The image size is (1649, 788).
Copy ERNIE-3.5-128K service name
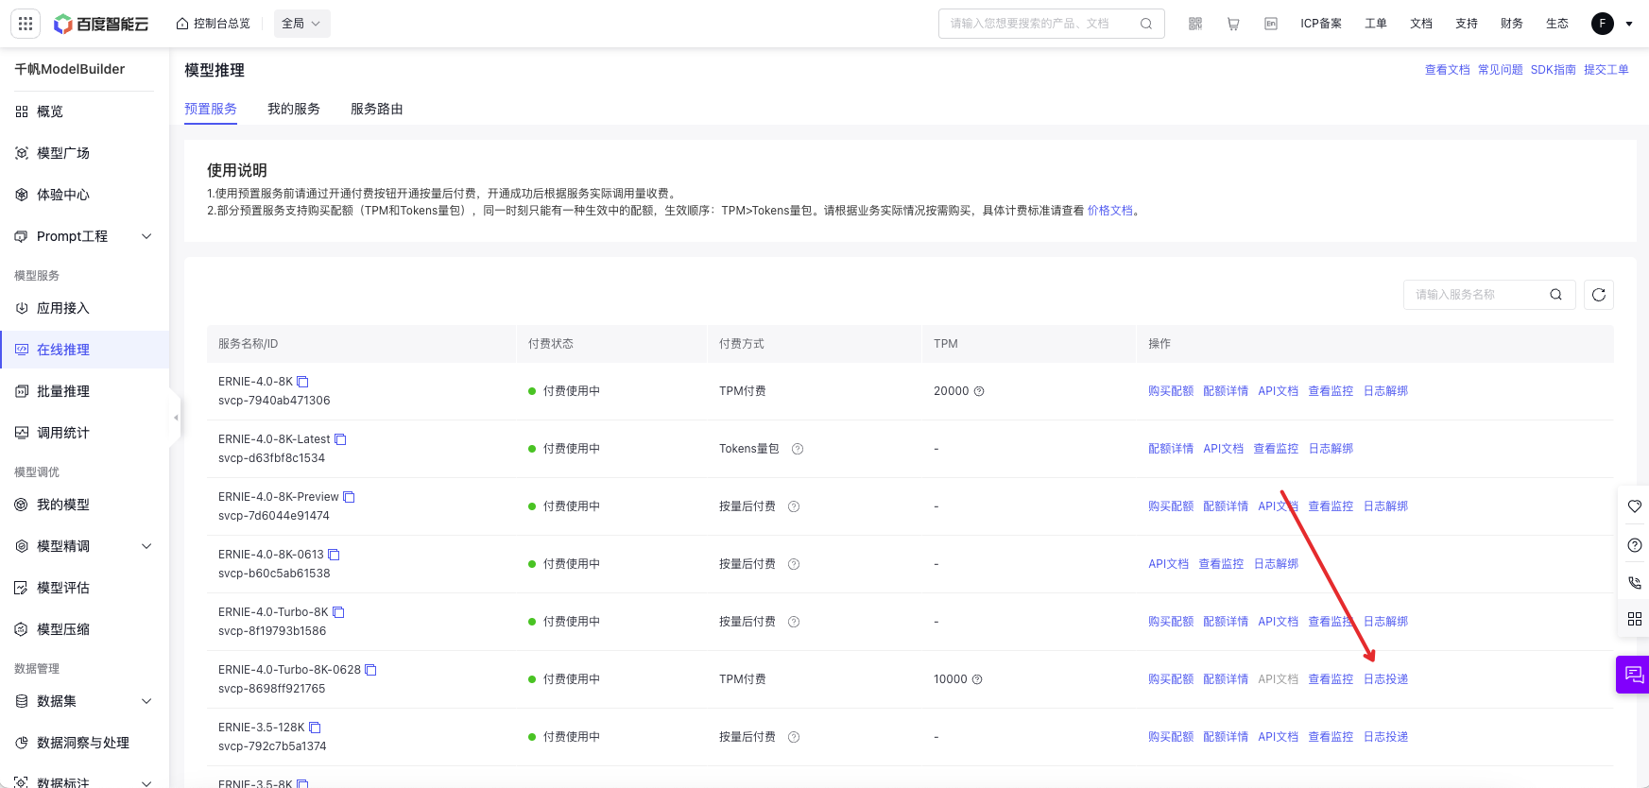pyautogui.click(x=315, y=728)
